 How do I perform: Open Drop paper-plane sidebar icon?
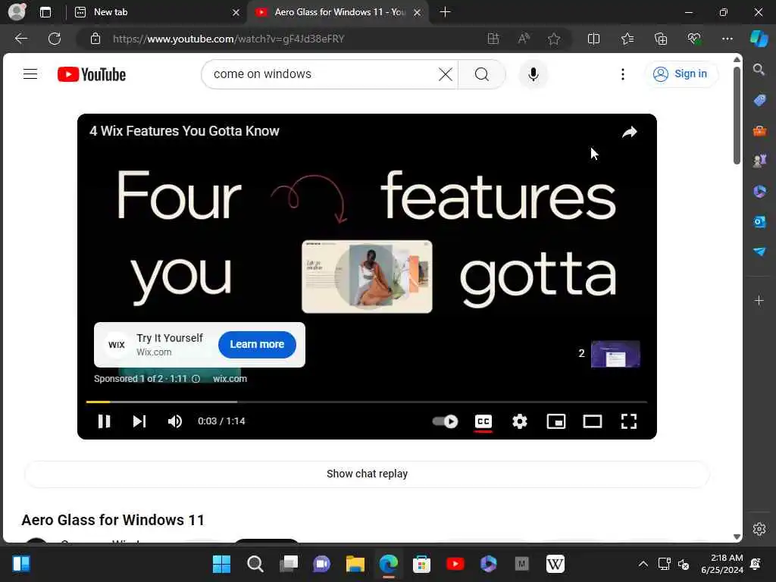pos(759,252)
